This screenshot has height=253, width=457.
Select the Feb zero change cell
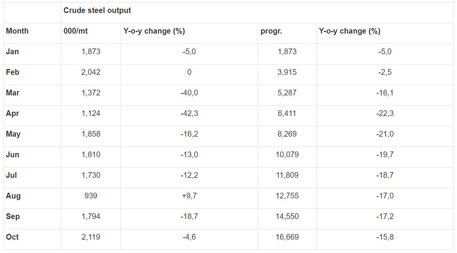[x=189, y=72]
